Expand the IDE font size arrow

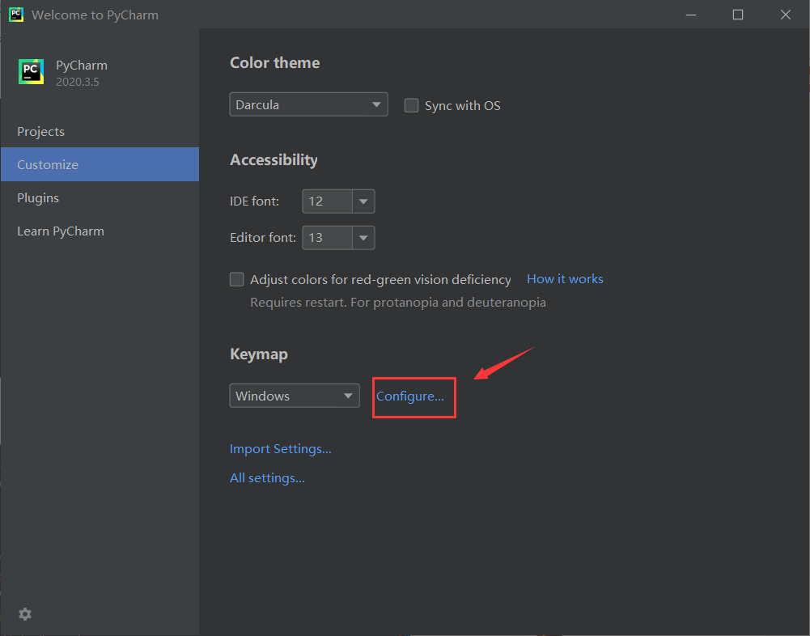363,201
